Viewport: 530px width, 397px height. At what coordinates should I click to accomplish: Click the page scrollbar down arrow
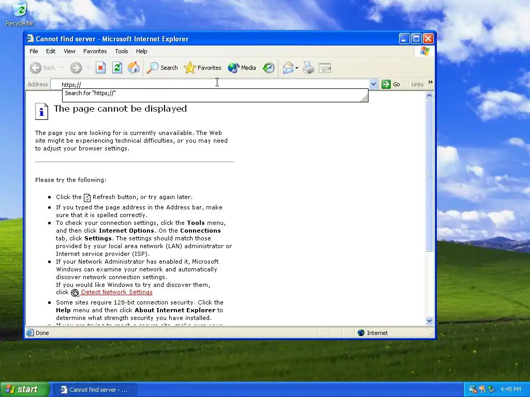point(429,320)
